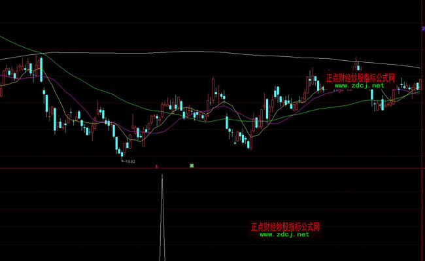Open the lower www.zdcj.net link
The width and height of the screenshot is (425, 261).
284,234
